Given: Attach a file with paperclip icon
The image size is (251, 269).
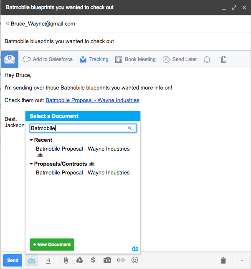Looking at the screenshot, I should pos(66,260).
